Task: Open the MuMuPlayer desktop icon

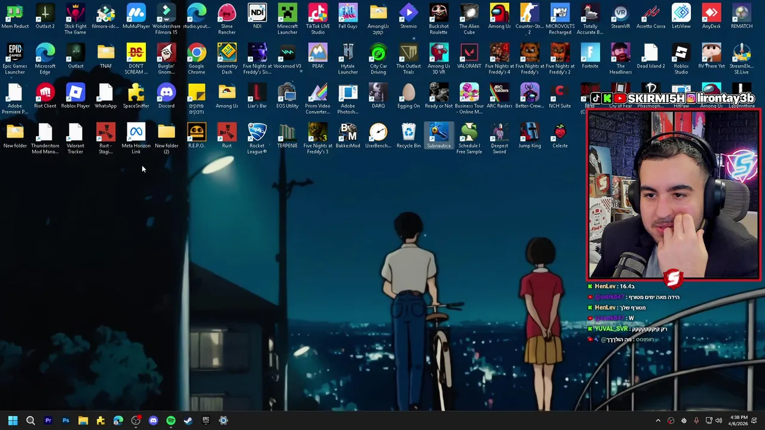Action: [x=136, y=17]
